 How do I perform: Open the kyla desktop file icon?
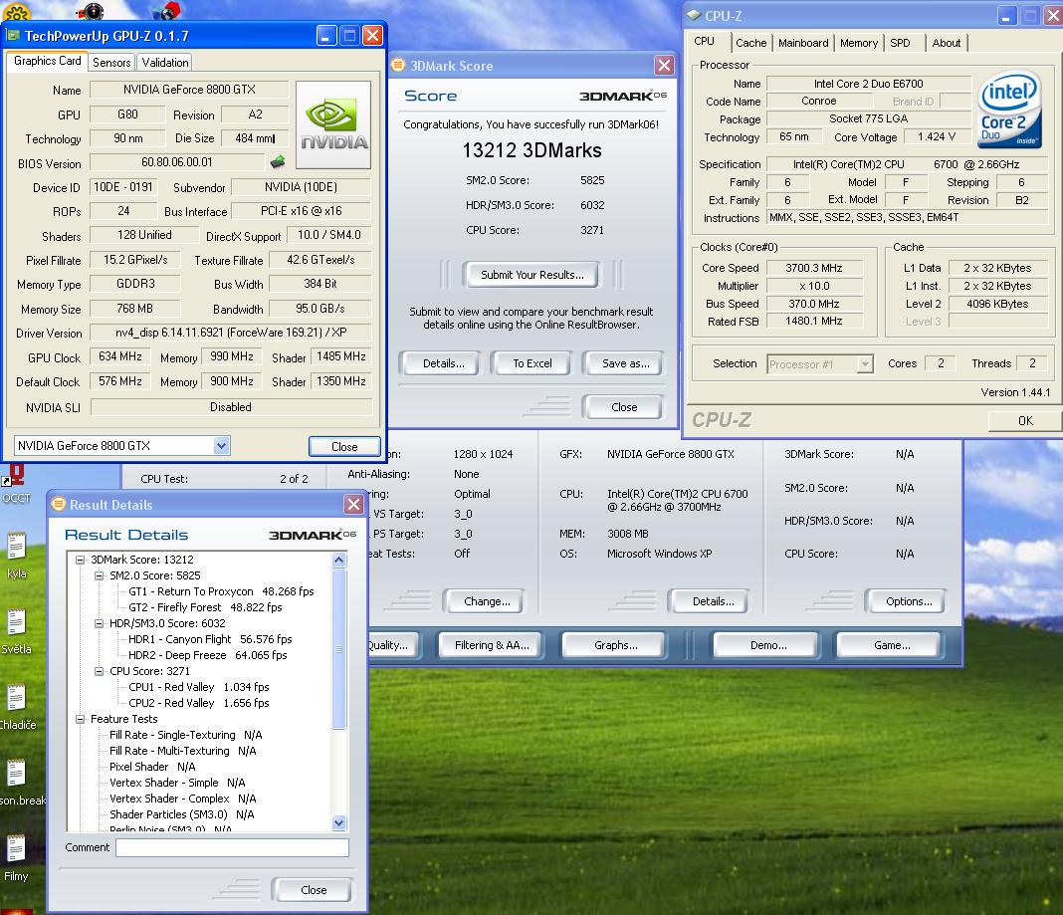tap(16, 555)
